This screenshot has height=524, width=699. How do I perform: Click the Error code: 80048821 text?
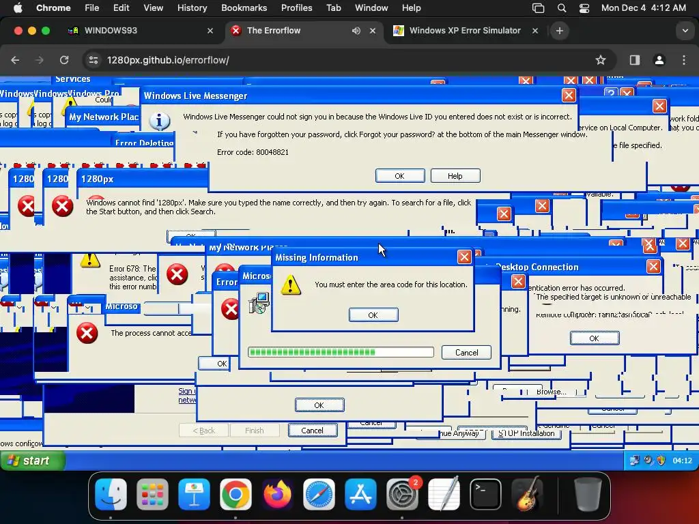[253, 152]
